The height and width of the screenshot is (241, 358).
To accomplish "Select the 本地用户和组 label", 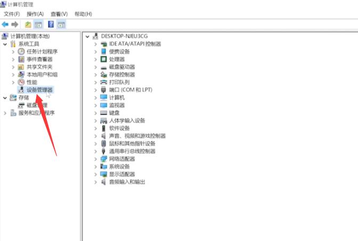I will point(42,74).
